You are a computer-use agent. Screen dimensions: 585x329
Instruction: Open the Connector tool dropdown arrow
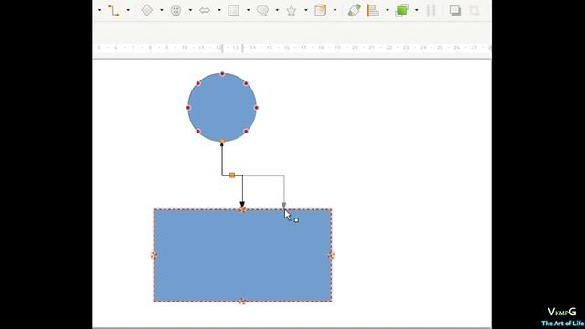[x=128, y=10]
